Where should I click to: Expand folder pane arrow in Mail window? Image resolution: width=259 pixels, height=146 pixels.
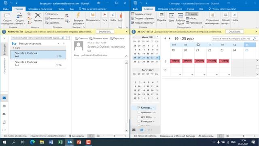[4, 38]
